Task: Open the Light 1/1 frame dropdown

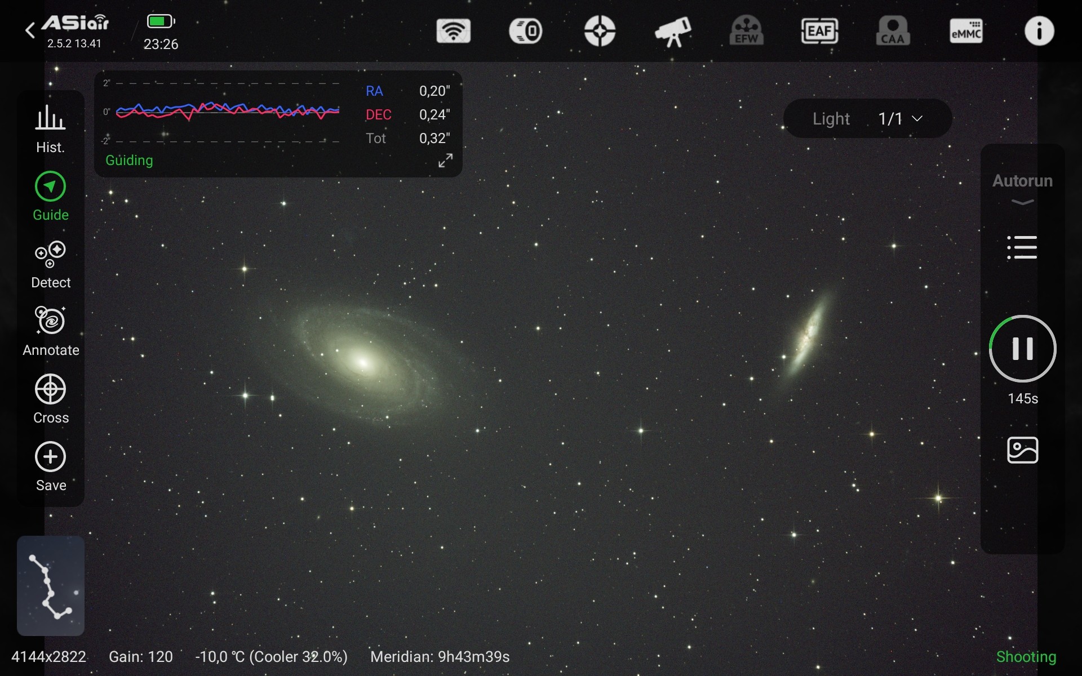Action: [x=867, y=118]
